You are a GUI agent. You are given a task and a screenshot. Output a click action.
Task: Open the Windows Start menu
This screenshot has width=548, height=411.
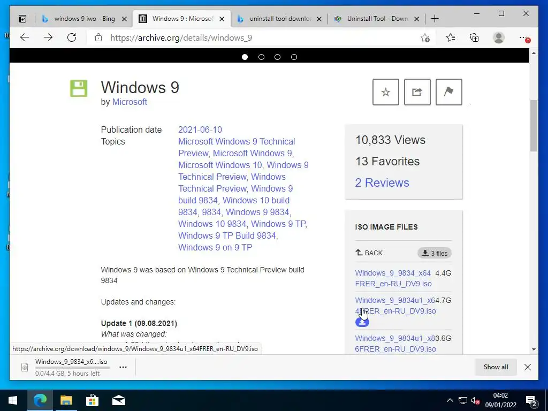[13, 400]
